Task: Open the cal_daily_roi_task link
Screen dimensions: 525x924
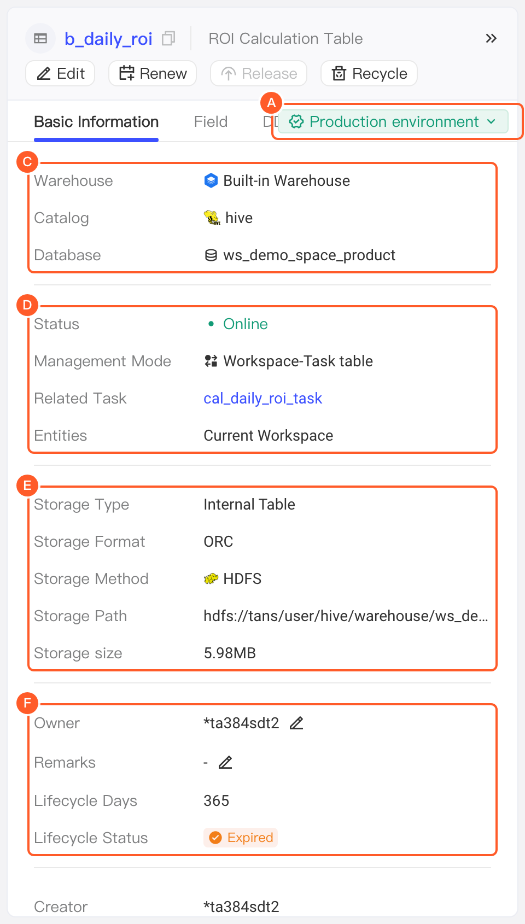Action: (263, 398)
